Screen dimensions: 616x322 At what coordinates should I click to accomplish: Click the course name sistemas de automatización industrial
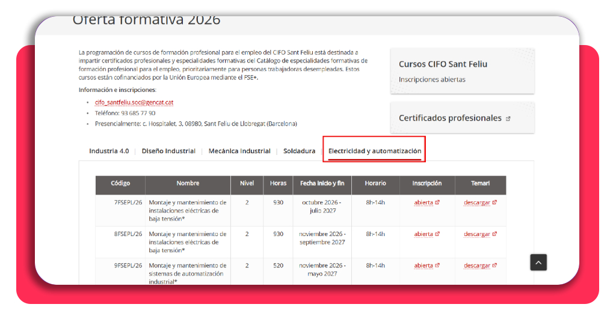tap(186, 274)
